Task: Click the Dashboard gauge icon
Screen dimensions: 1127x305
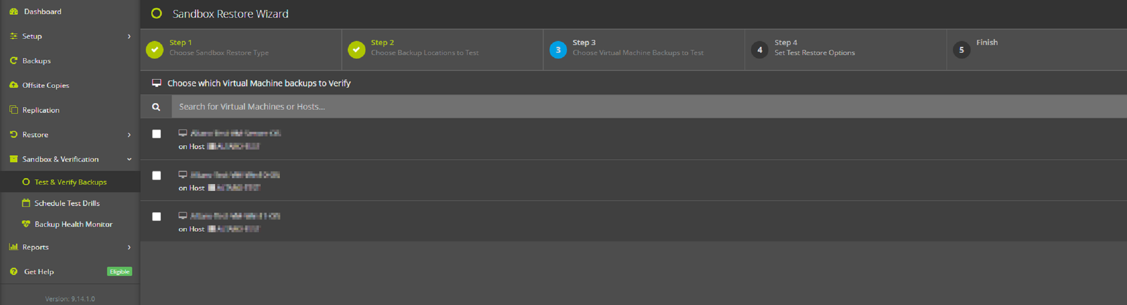Action: pyautogui.click(x=14, y=12)
